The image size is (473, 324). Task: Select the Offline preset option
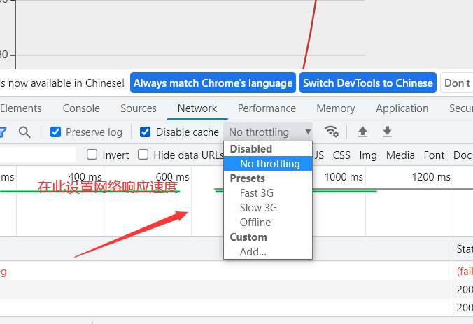(x=255, y=223)
